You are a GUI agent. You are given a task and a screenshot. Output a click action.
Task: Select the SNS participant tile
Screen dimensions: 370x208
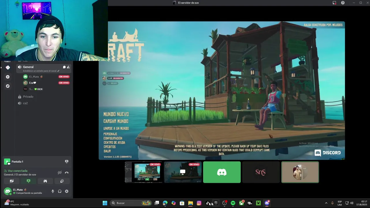pyautogui.click(x=261, y=172)
